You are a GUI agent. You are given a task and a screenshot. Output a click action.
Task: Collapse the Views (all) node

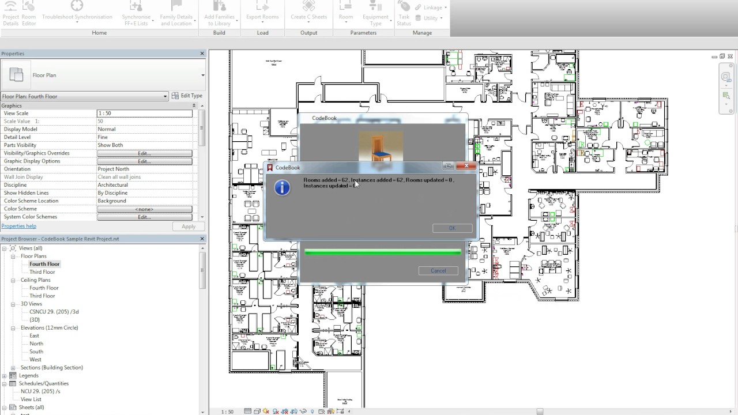pos(4,248)
